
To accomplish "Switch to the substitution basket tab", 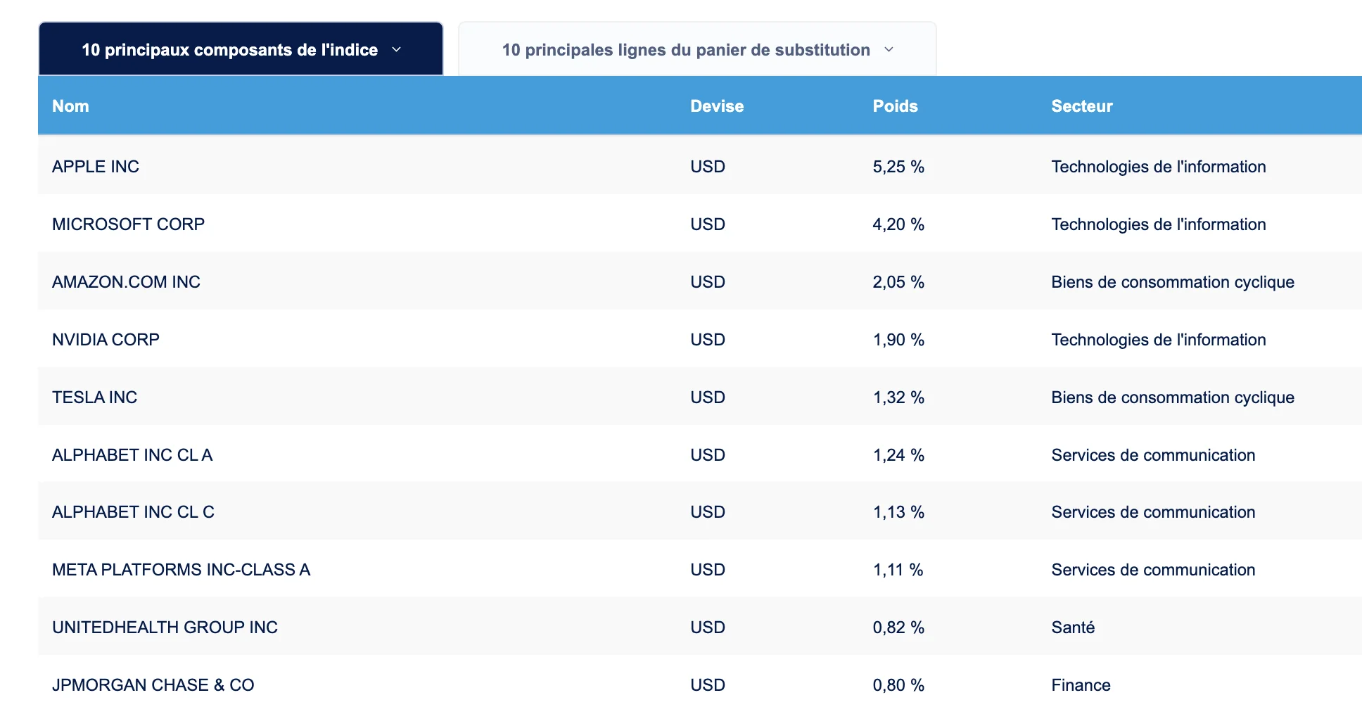I will coord(685,50).
